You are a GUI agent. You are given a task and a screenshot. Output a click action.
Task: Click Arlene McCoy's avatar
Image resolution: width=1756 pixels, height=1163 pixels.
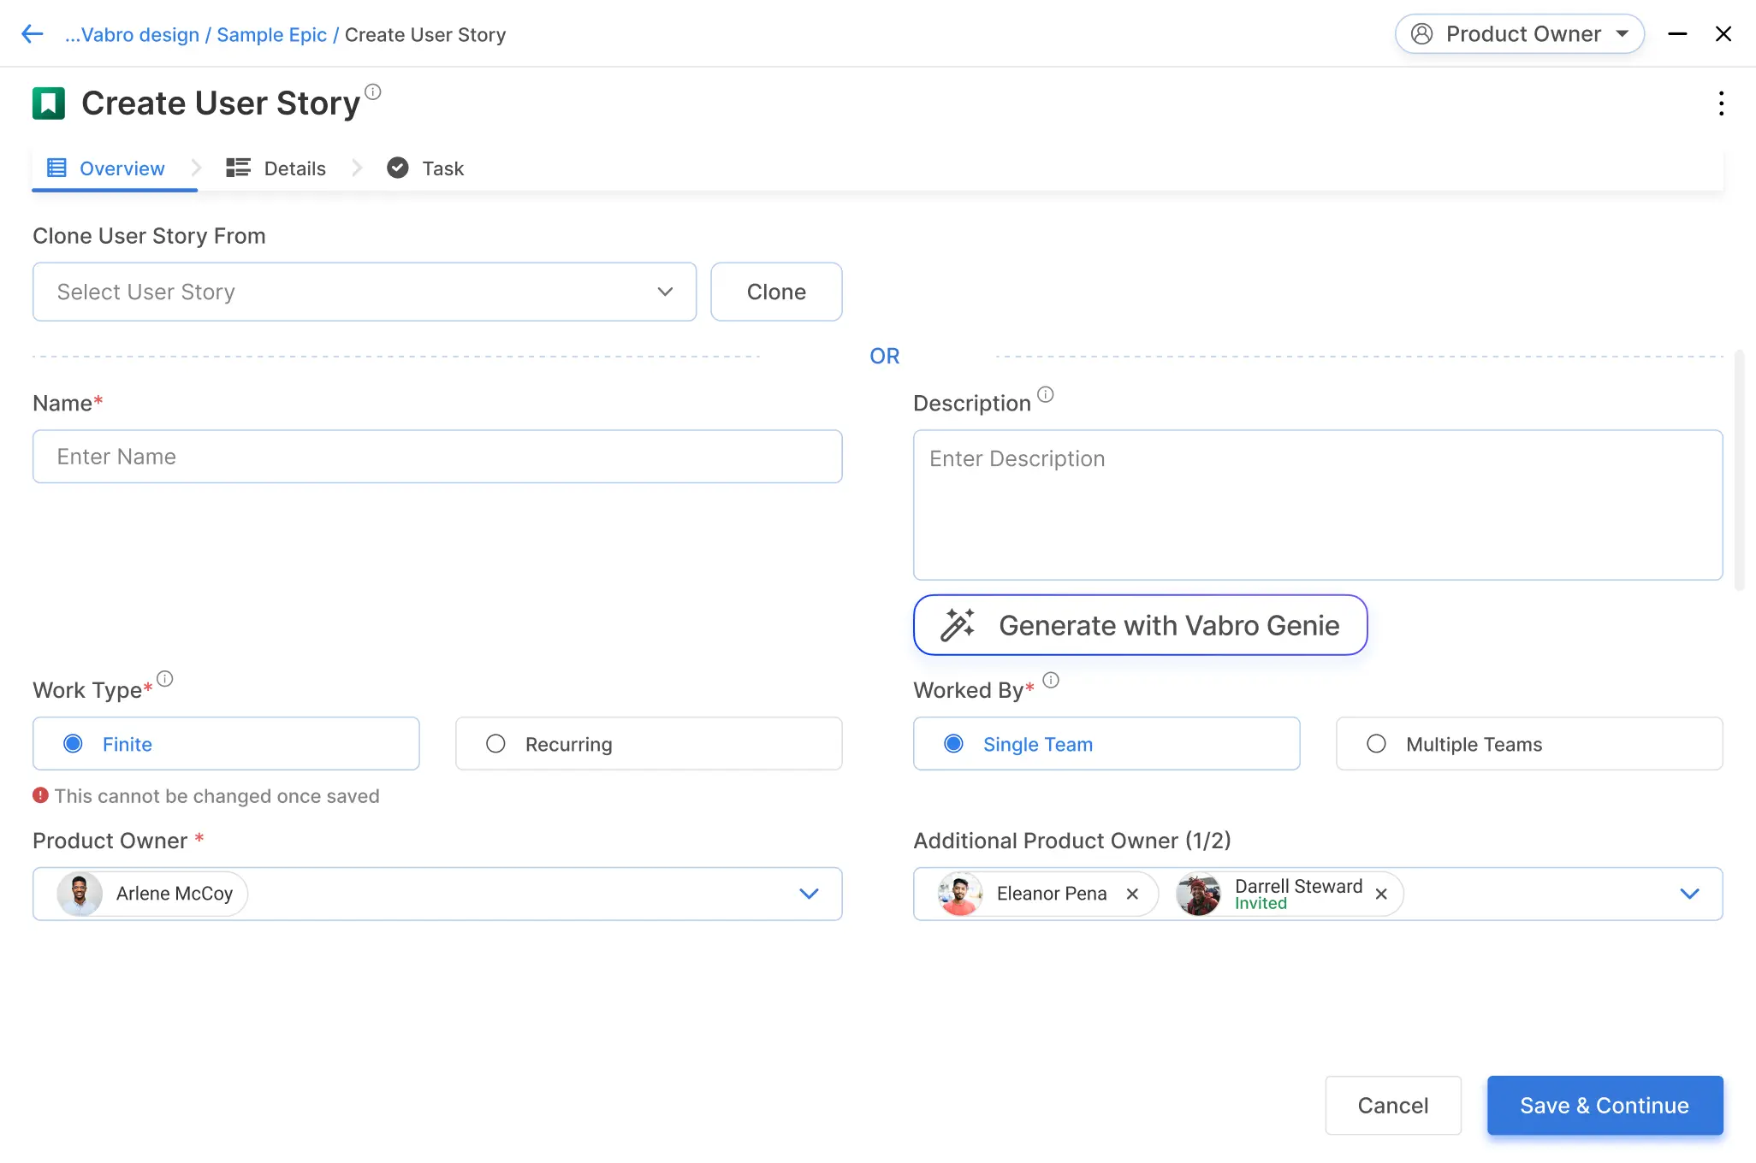tap(80, 894)
